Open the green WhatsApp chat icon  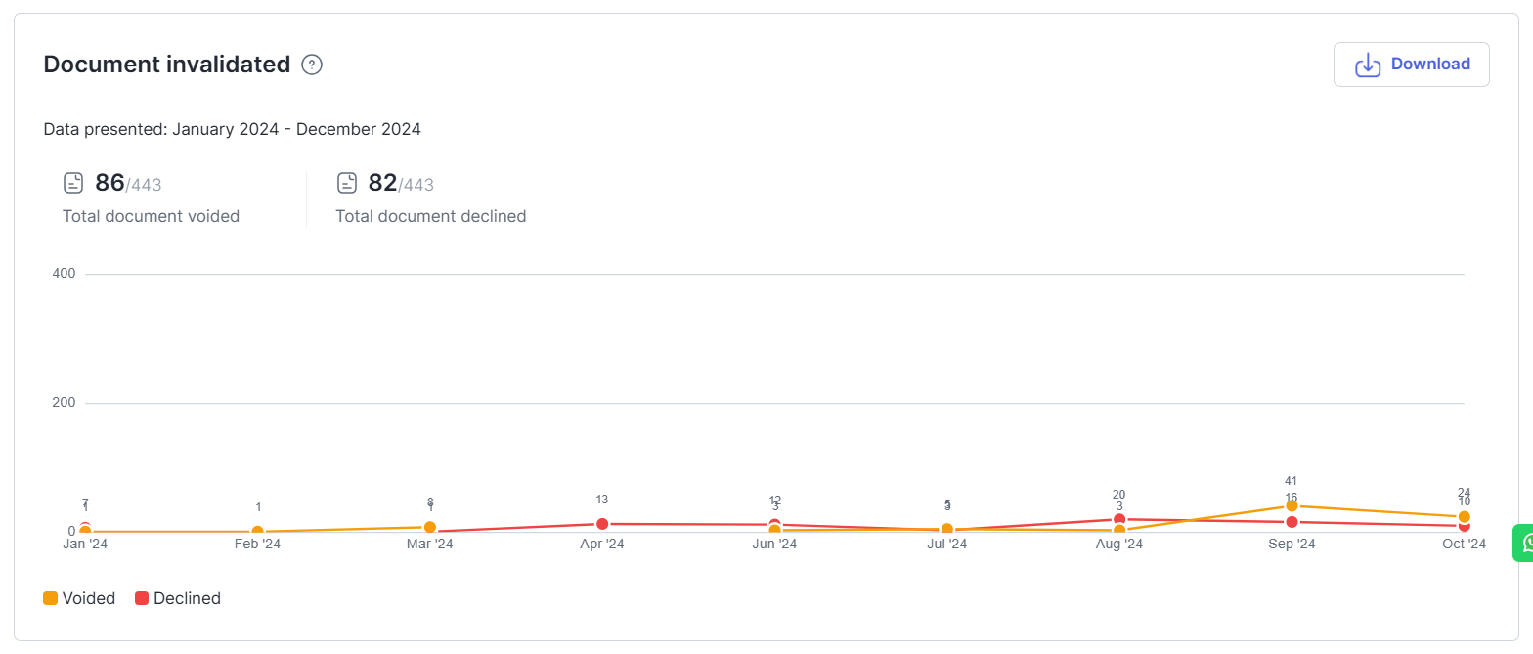pyautogui.click(x=1525, y=543)
